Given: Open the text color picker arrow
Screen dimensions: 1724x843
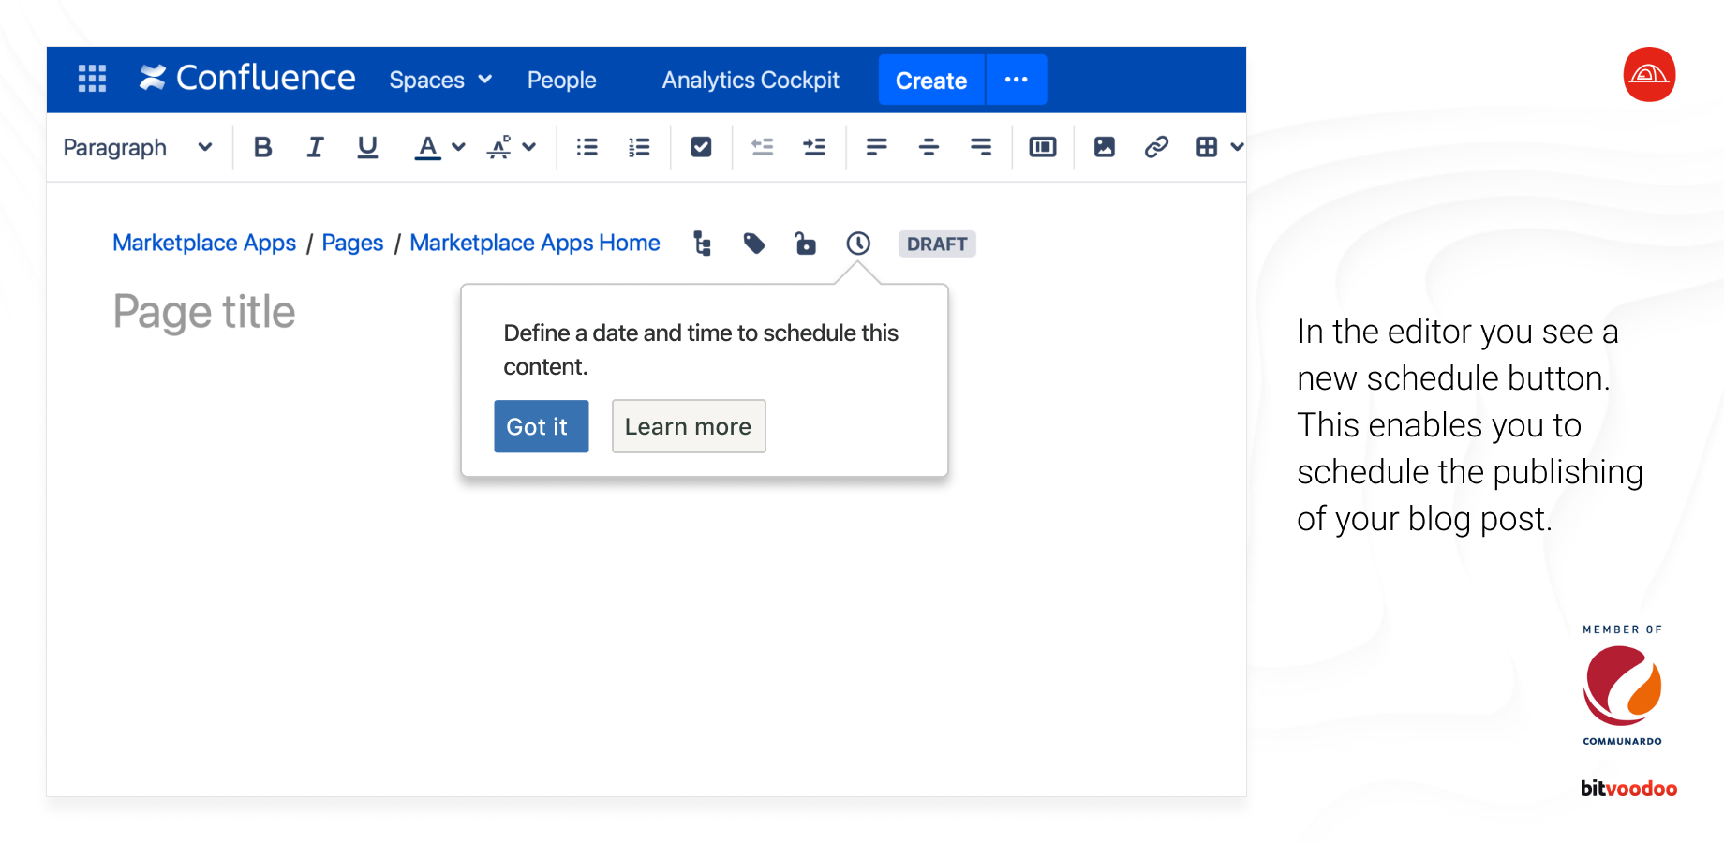Looking at the screenshot, I should (458, 147).
